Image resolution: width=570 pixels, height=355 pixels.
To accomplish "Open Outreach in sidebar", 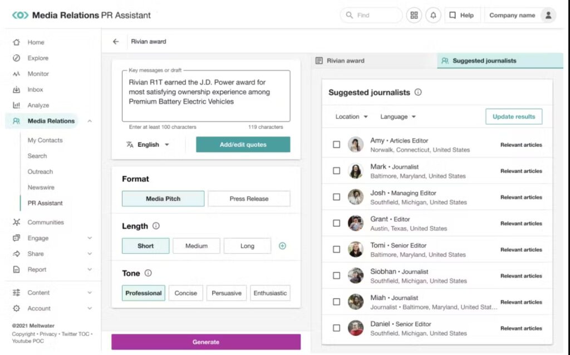I will click(x=40, y=172).
